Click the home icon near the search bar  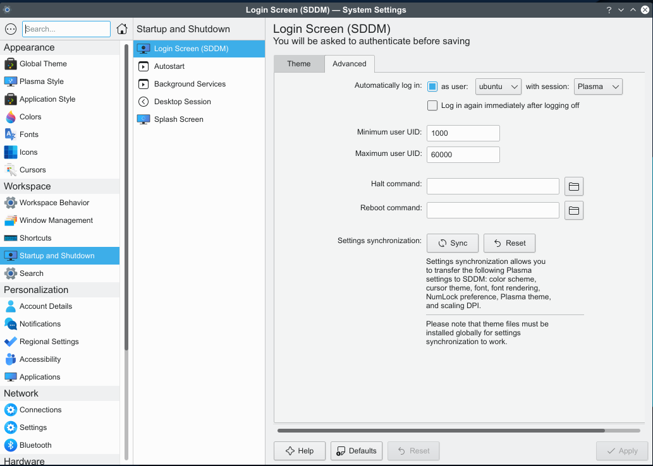click(121, 28)
